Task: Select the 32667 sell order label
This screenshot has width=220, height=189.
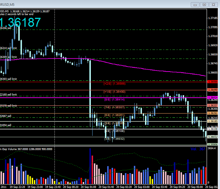Action: pyautogui.click(x=6, y=116)
